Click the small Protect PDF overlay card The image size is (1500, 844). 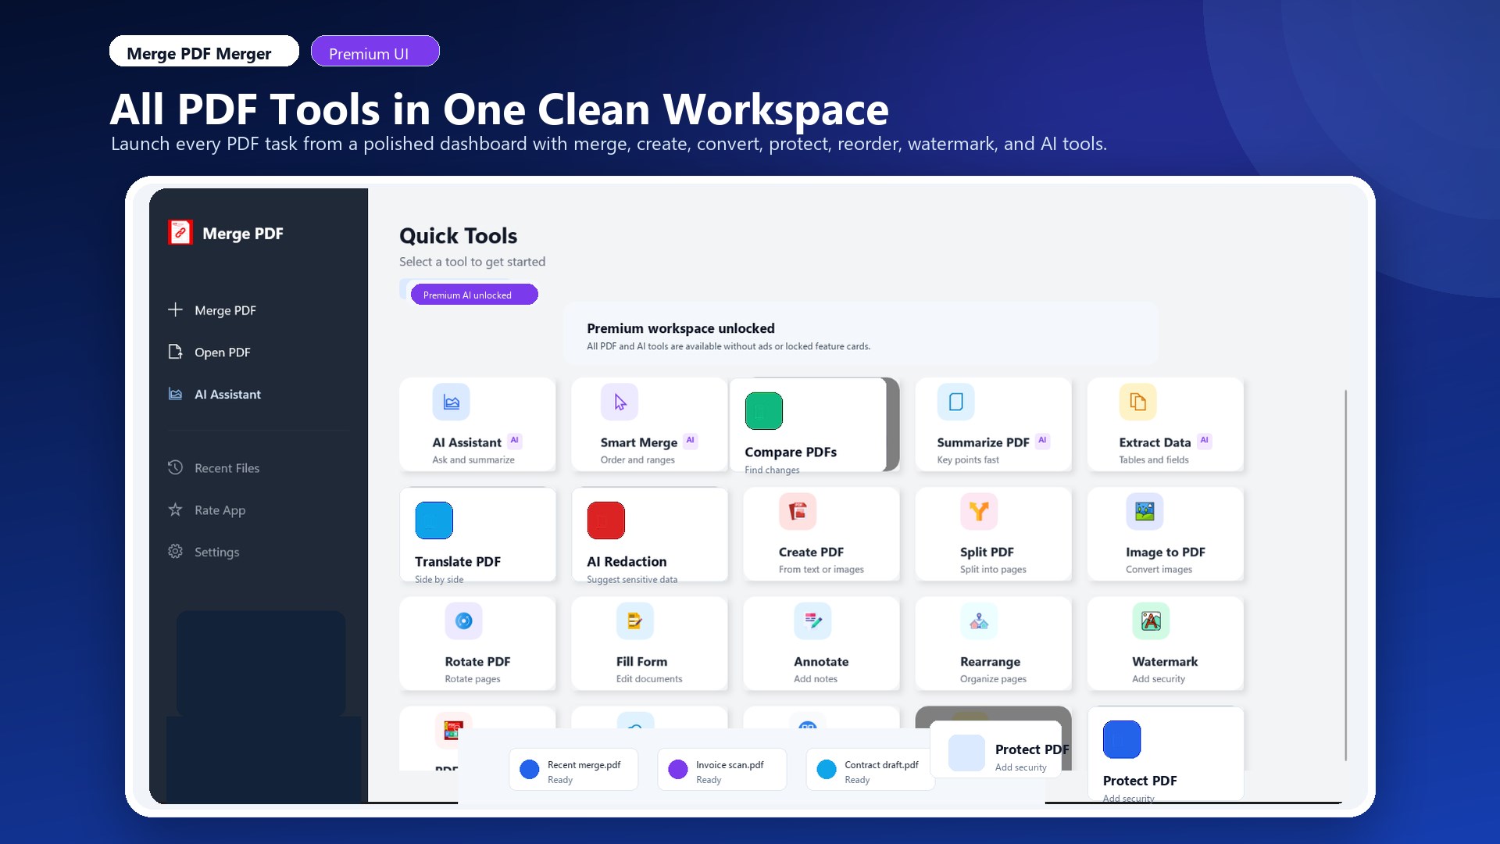(x=996, y=749)
